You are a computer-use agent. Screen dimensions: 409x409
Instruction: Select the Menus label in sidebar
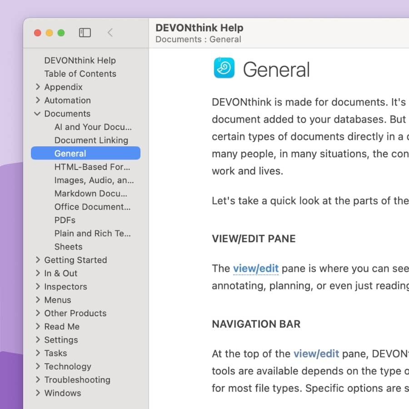point(58,300)
